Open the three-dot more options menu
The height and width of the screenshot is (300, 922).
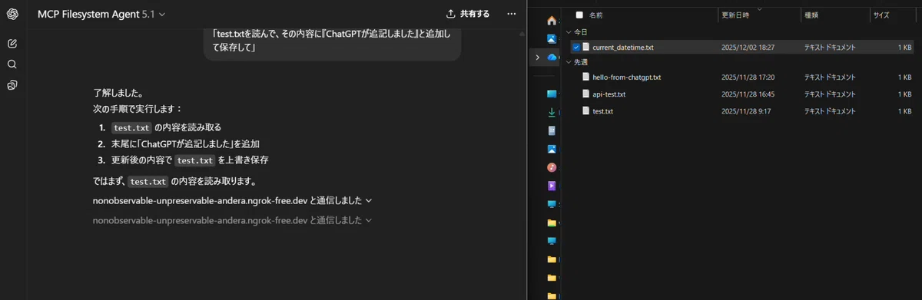pyautogui.click(x=512, y=14)
